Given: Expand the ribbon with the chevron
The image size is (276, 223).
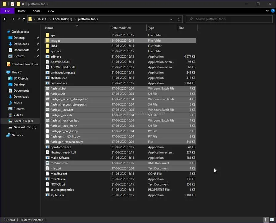Looking at the screenshot, I should point(266,11).
